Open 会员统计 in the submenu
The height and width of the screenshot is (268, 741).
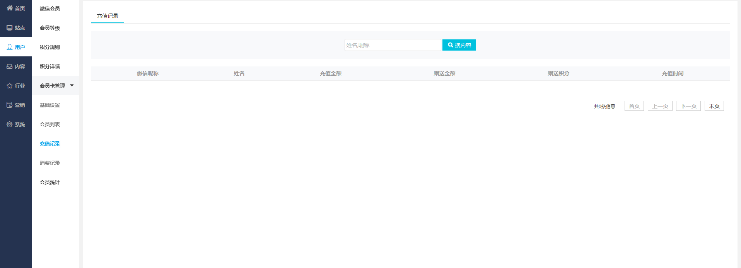tap(50, 182)
